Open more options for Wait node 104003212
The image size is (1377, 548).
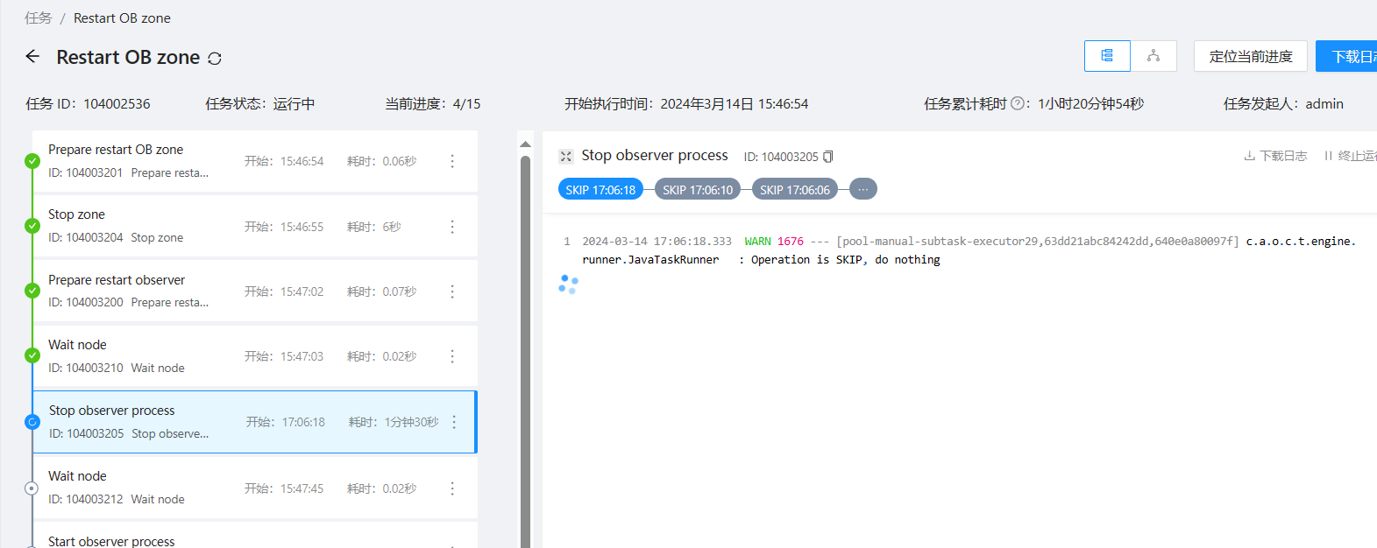click(x=452, y=488)
